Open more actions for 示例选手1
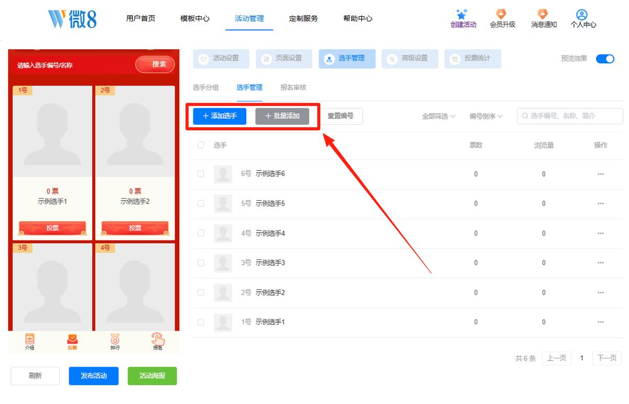The height and width of the screenshot is (404, 629). click(601, 322)
